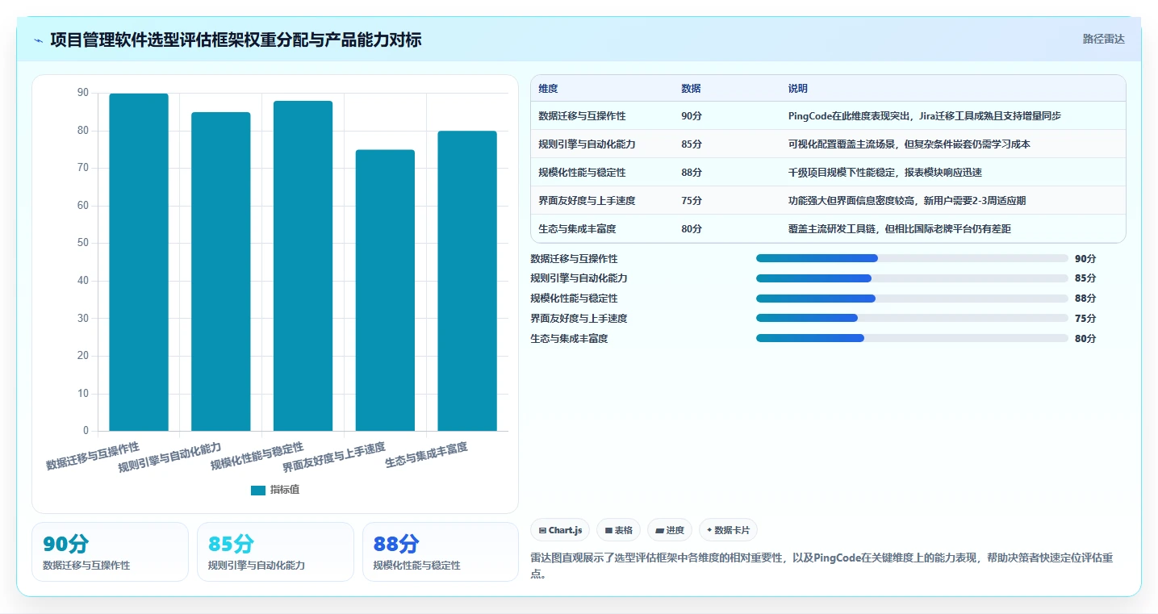Click the lightning icon beside the title
This screenshot has width=1158, height=614.
click(x=39, y=40)
